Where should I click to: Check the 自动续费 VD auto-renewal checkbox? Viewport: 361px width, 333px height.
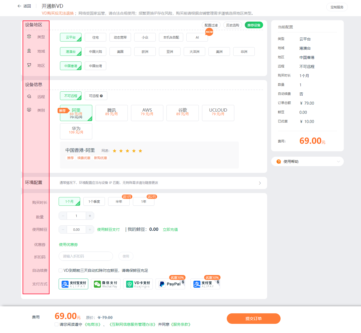(x=61, y=270)
